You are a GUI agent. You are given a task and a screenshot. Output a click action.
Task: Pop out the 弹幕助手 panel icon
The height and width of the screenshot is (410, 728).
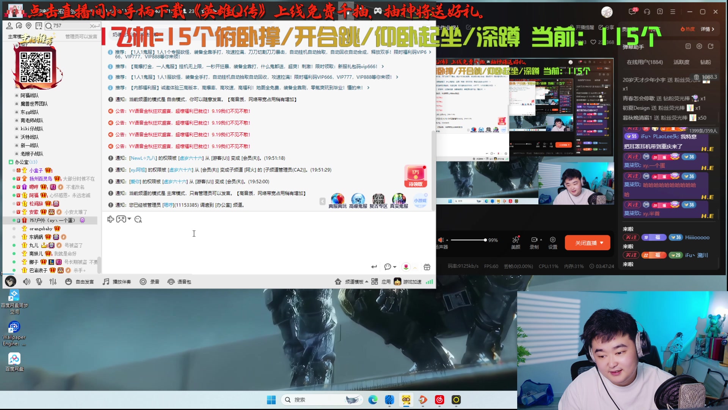(711, 46)
